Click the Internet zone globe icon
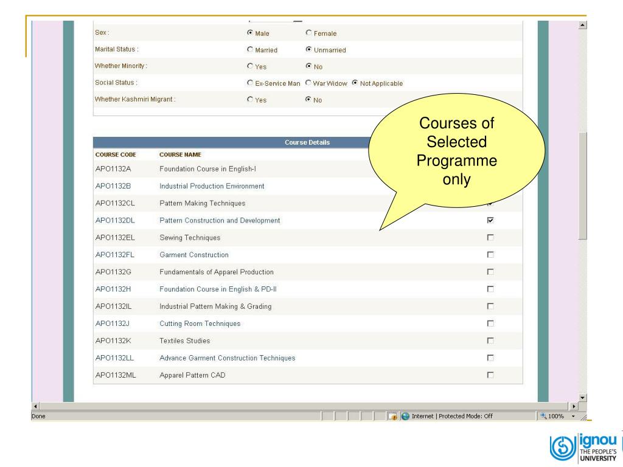The image size is (623, 467). [405, 416]
